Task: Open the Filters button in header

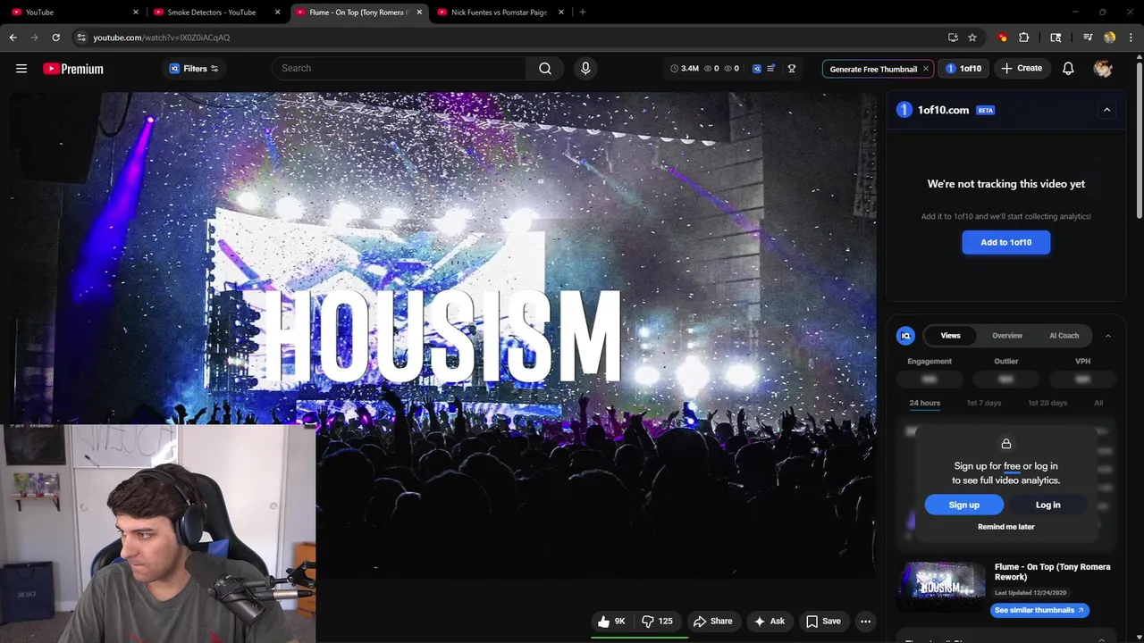Action: (194, 69)
